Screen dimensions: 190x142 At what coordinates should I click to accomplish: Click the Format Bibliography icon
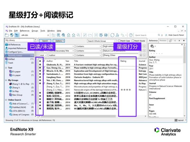(101, 35)
